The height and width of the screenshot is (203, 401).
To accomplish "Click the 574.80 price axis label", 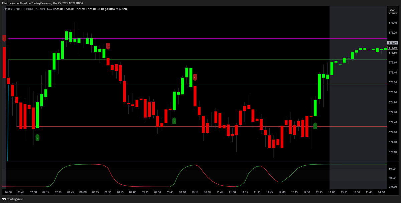I will (x=393, y=102).
